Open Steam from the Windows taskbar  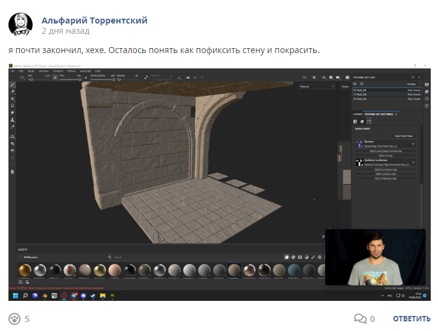click(93, 295)
